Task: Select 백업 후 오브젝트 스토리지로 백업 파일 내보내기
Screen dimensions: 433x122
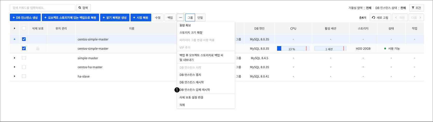Action: click(x=206, y=57)
